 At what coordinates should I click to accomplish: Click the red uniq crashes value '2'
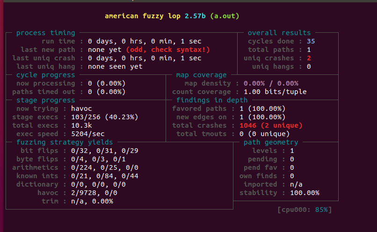pyautogui.click(x=309, y=58)
